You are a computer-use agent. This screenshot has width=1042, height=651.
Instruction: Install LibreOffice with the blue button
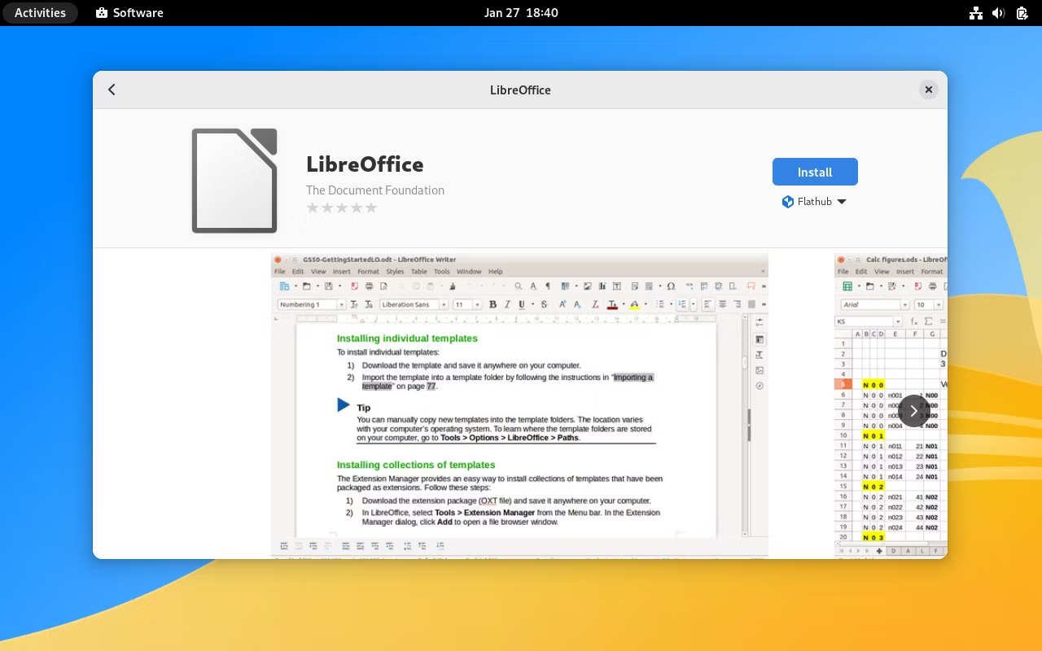click(815, 172)
